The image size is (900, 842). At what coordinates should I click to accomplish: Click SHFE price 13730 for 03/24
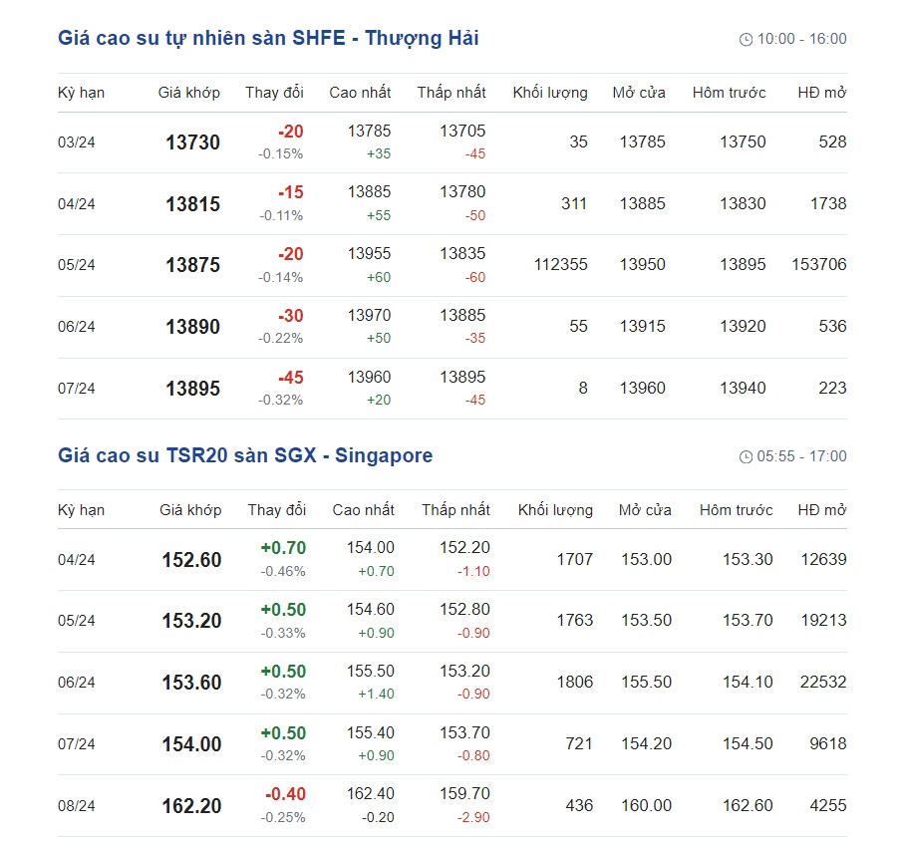point(193,142)
